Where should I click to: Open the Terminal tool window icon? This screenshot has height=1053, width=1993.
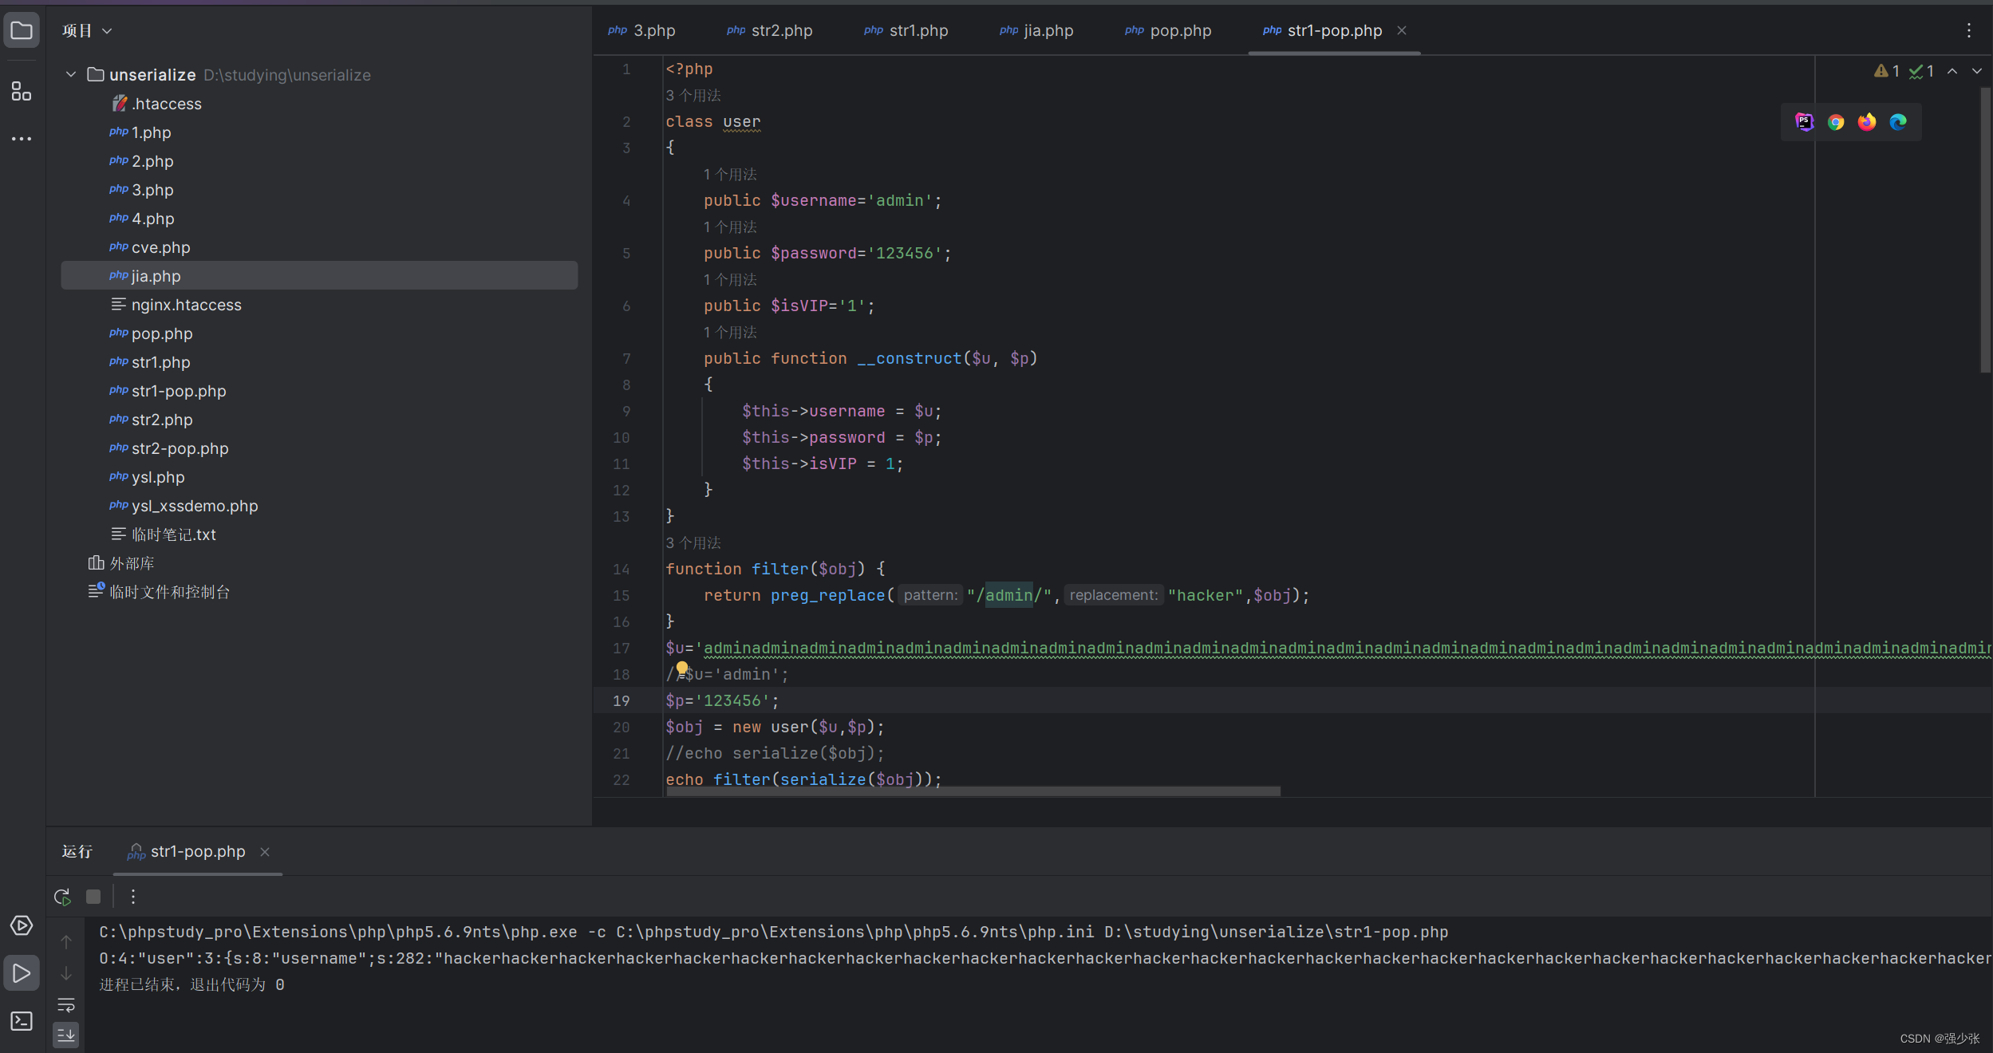(x=22, y=1021)
